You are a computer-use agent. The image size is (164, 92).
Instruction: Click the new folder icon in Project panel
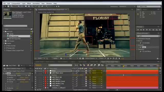7,66
